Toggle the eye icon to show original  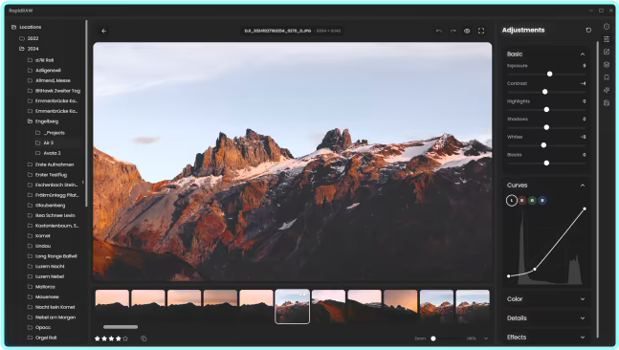pyautogui.click(x=467, y=31)
